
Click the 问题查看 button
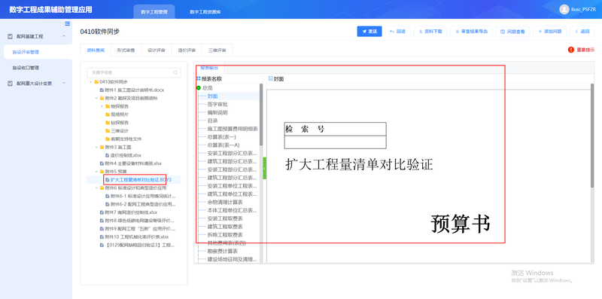pyautogui.click(x=512, y=32)
